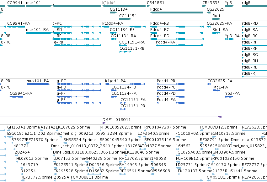Click the RE73572.5prime EST label

[x=36, y=177]
